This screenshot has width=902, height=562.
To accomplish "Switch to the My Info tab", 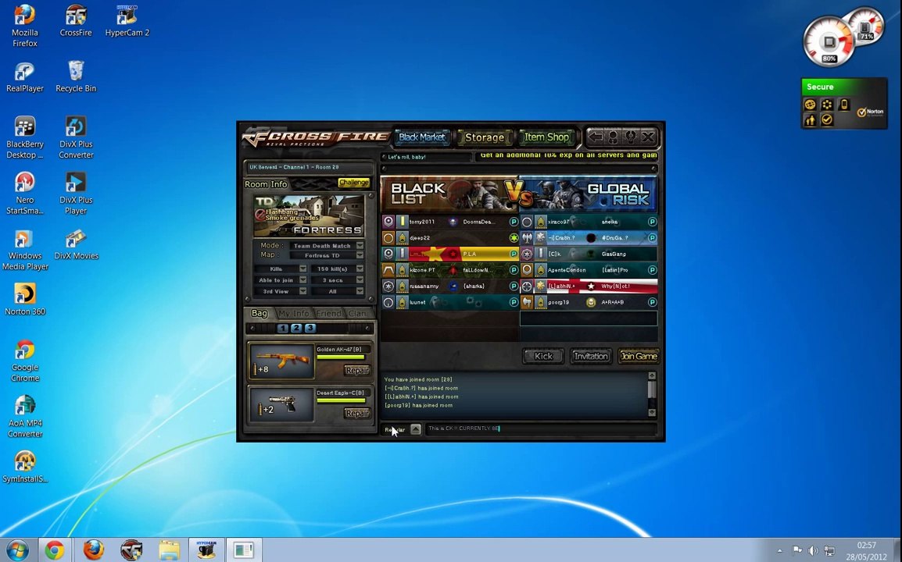I will click(x=293, y=313).
